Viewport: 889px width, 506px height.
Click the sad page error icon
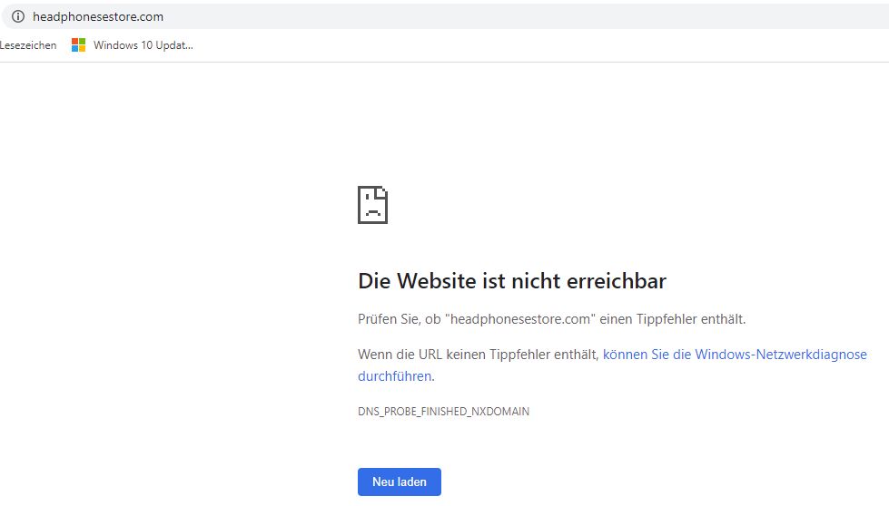point(372,205)
